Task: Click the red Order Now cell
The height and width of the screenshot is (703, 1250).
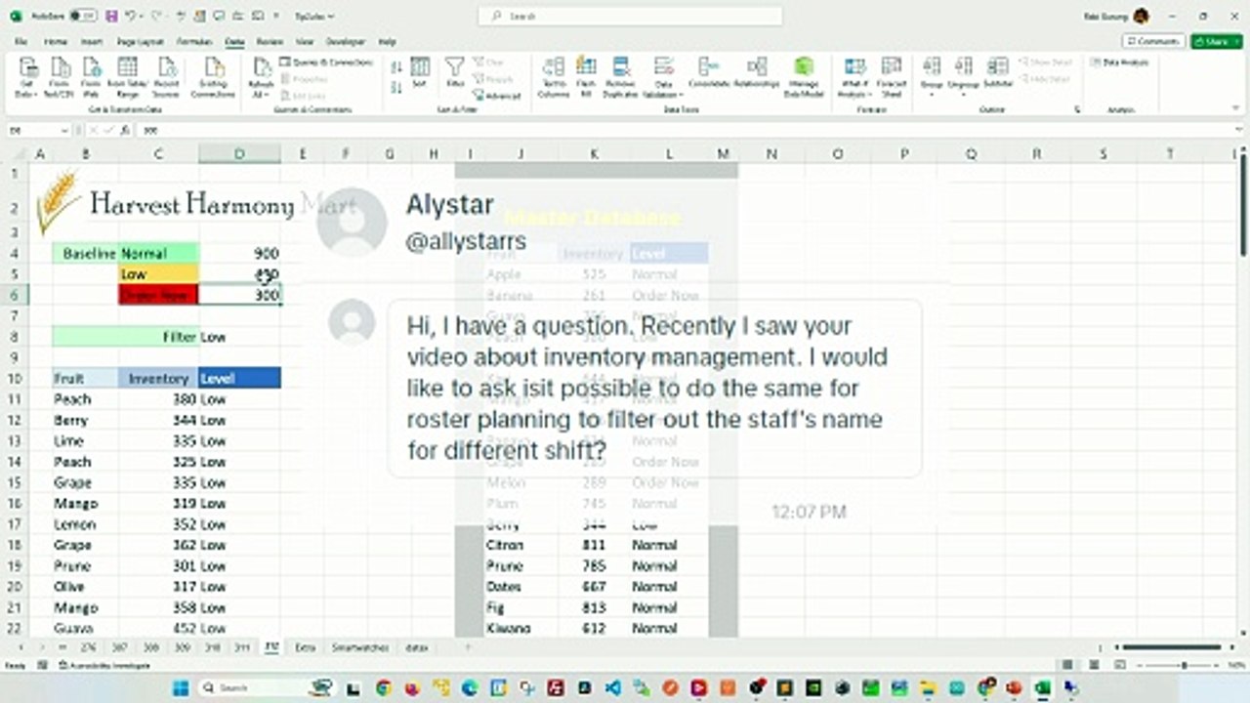Action: pos(158,295)
